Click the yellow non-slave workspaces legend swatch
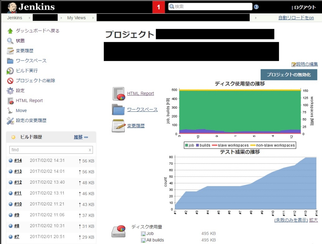 [253, 145]
